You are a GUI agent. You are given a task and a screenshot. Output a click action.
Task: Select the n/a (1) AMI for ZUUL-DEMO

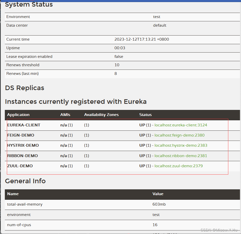[67, 166]
